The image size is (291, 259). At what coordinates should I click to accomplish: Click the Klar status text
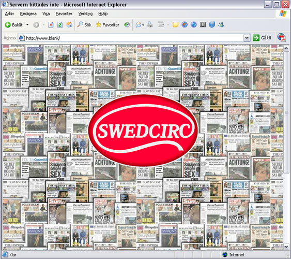[13, 255]
